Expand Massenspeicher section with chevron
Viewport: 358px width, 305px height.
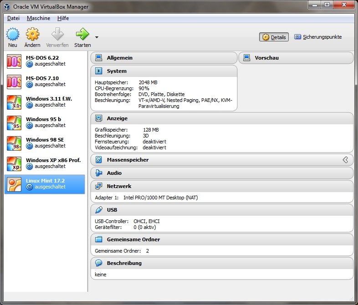345,160
